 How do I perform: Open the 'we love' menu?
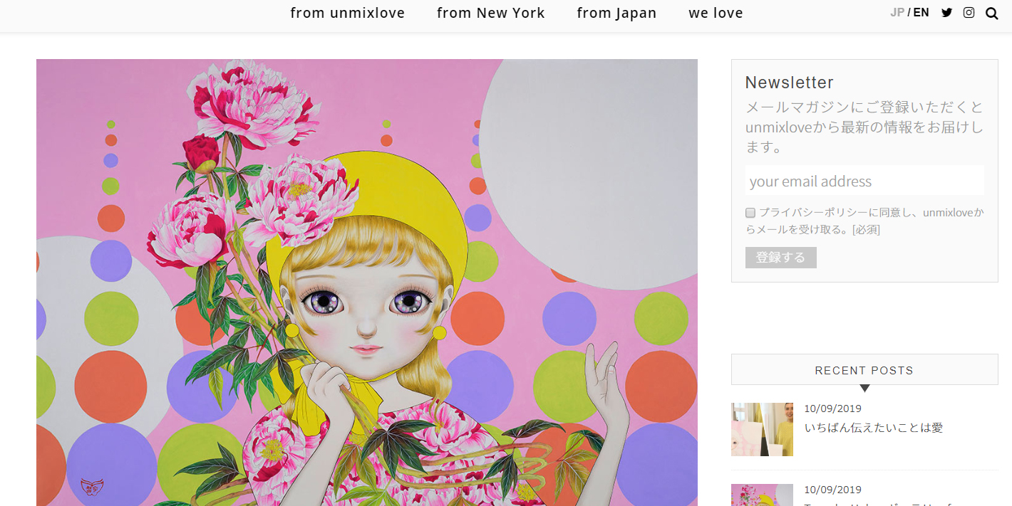tap(716, 13)
